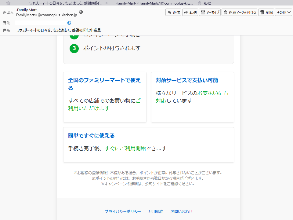Click the 宛先 recipient input field

40,23
